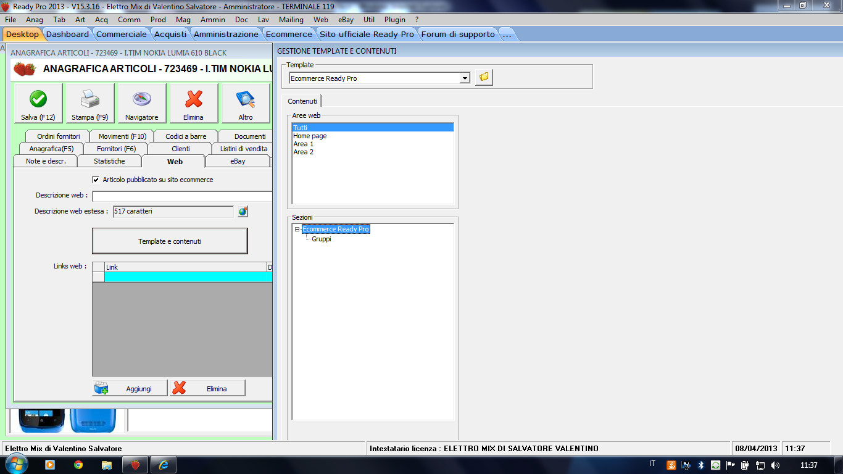Select the Contenuti tab
The height and width of the screenshot is (474, 843).
coord(302,101)
